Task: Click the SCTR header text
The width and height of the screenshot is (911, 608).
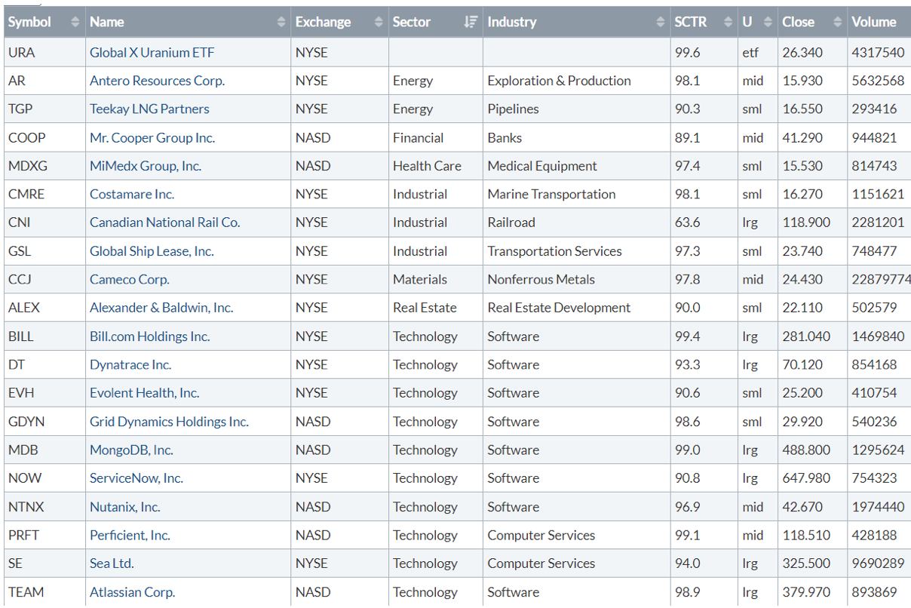Action: point(691,23)
